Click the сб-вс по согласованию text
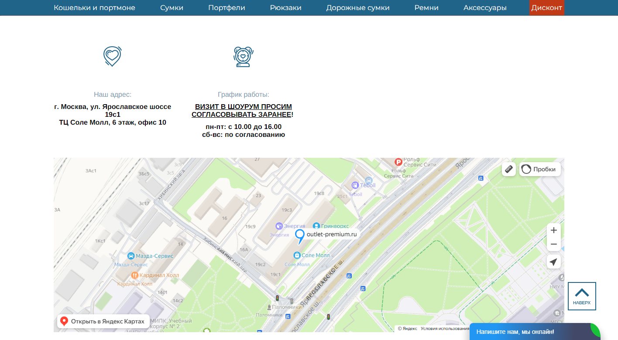Screen dimensions: 618x340 pos(244,135)
